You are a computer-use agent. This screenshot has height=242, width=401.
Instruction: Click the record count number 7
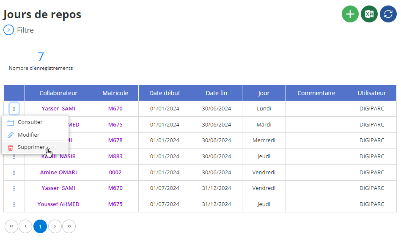coord(41,57)
